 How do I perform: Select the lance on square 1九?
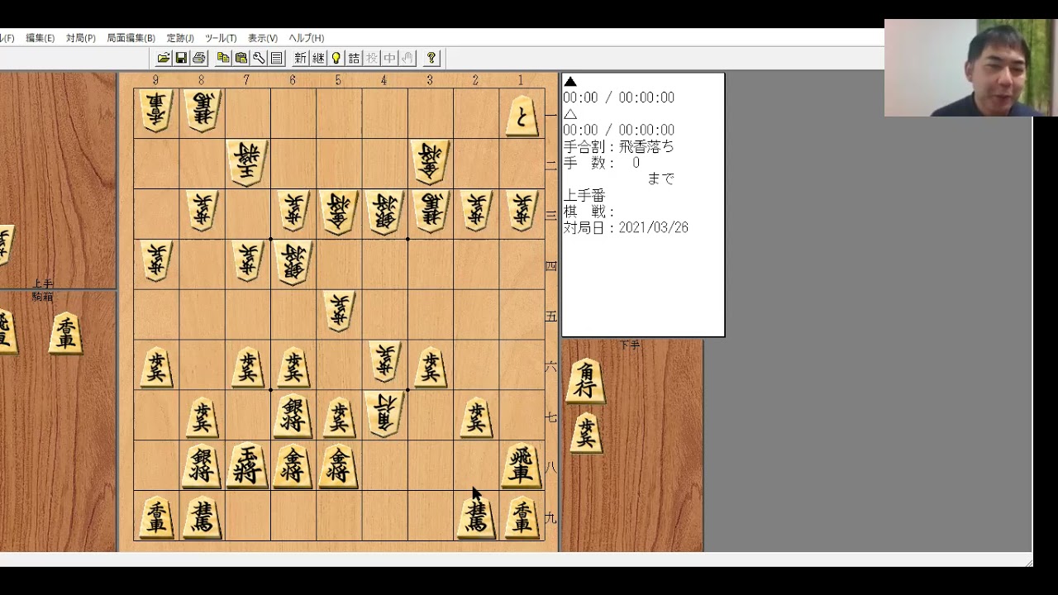(522, 518)
